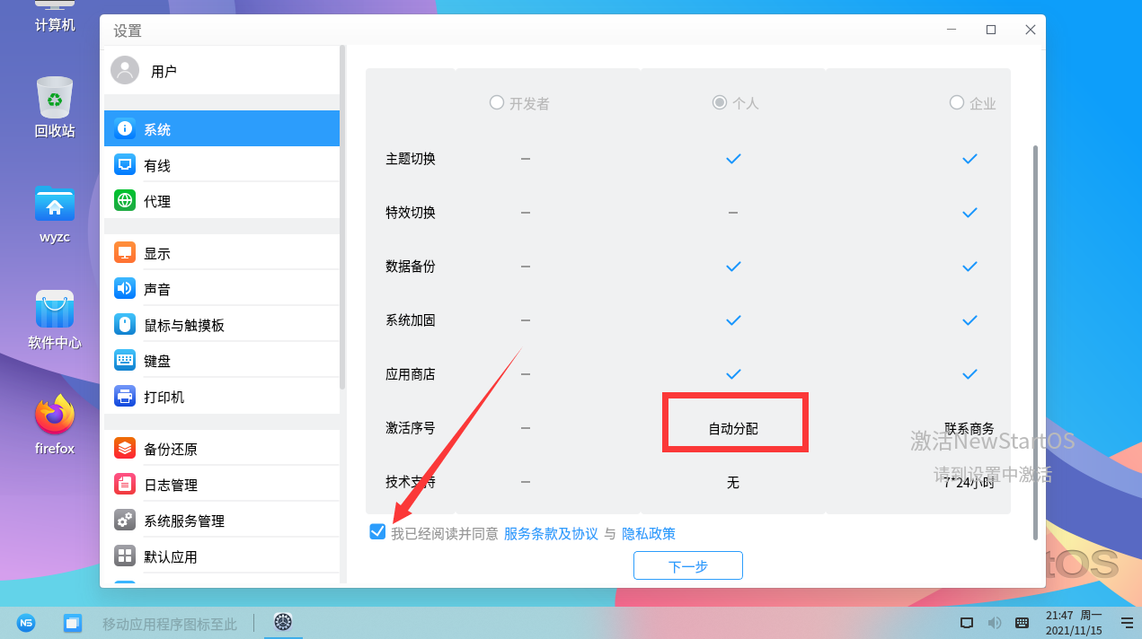1142x639 pixels.
Task: Click the show desktop taskbar icon
Action: point(73,622)
